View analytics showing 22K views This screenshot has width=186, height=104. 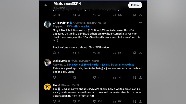click(118, 15)
